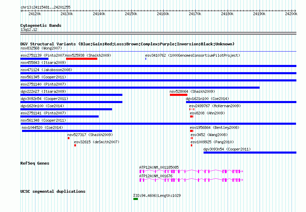Viewport: 306px width, 212px height.
Task: Click the 24150k ruler tick label
Action: [x=131, y=14]
